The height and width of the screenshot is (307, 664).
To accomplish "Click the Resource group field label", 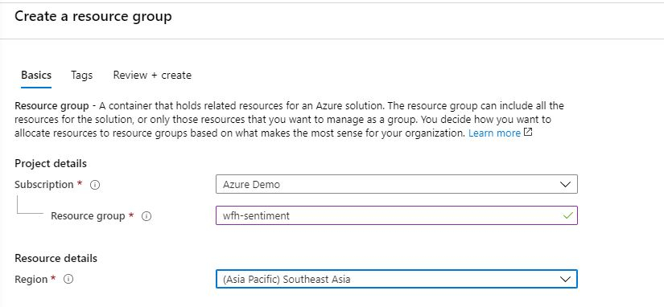I will click(88, 216).
